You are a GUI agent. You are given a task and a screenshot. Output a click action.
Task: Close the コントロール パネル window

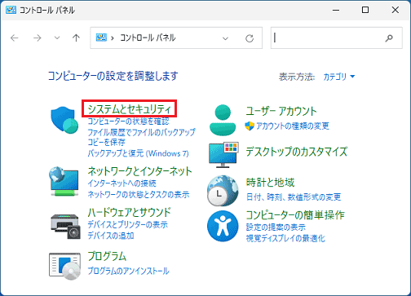point(396,10)
